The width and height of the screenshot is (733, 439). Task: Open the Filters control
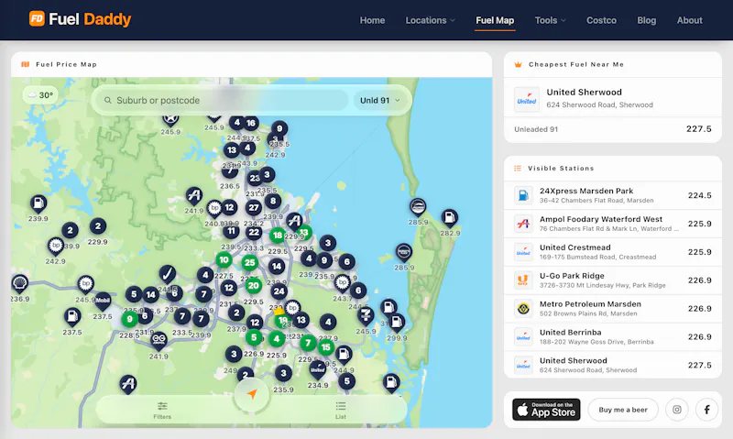point(162,410)
